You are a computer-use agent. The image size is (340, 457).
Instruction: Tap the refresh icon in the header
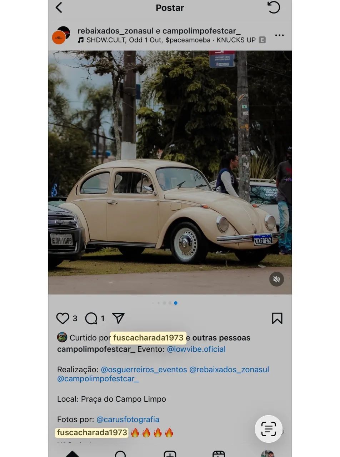click(274, 7)
